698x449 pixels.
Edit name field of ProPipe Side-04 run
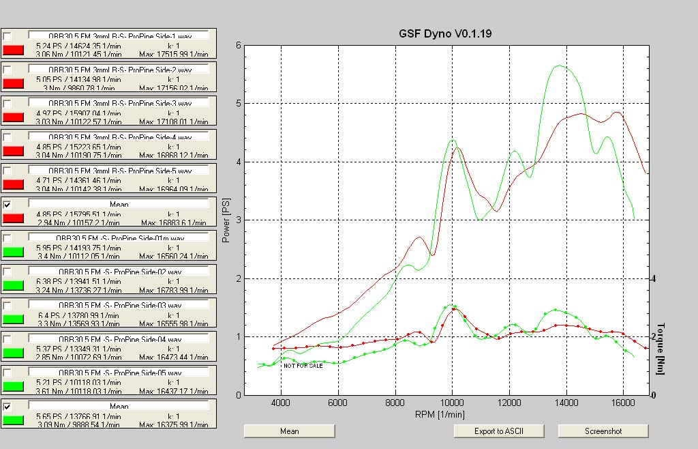click(119, 338)
